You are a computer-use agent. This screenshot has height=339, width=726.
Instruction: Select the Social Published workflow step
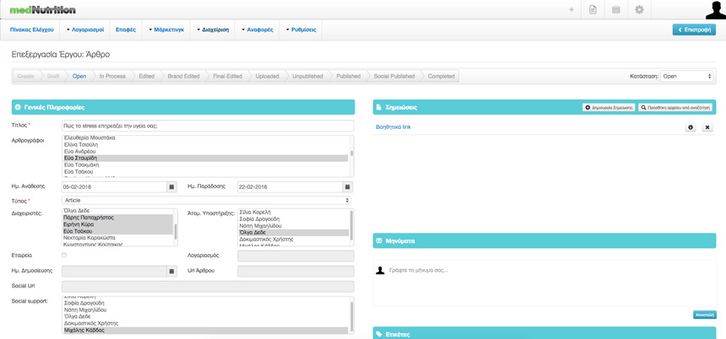pos(394,76)
